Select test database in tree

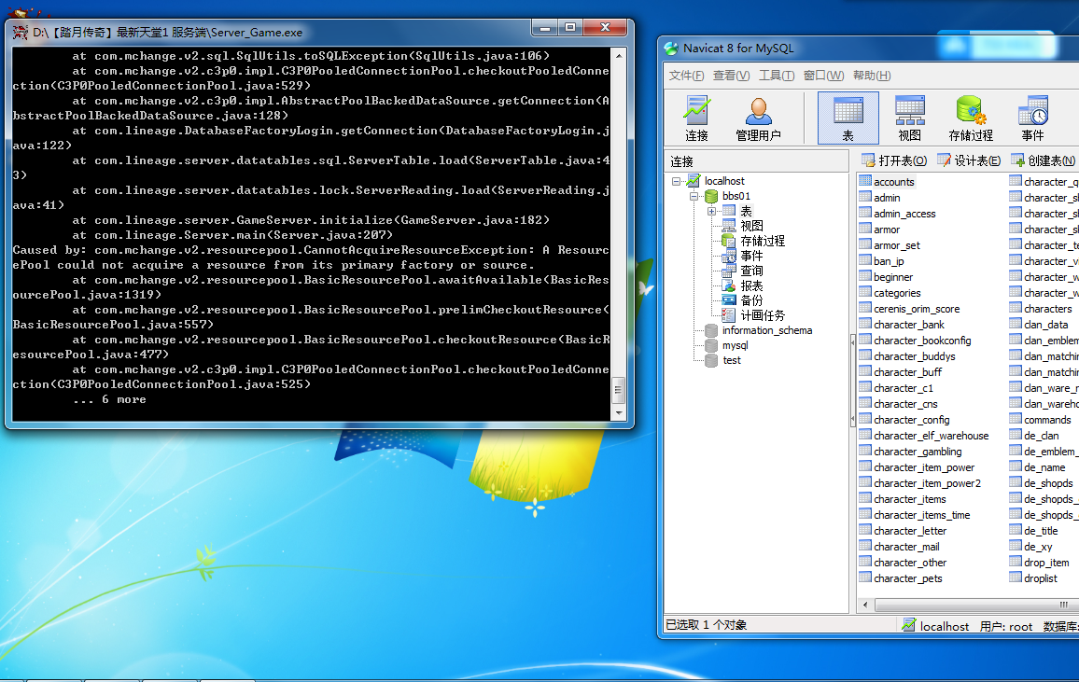tap(732, 360)
